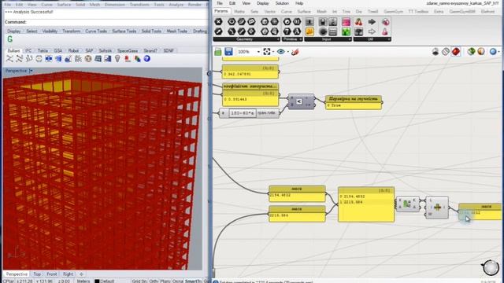Toggle wireframe preview mode icon
504x283 pixels.
[446, 51]
